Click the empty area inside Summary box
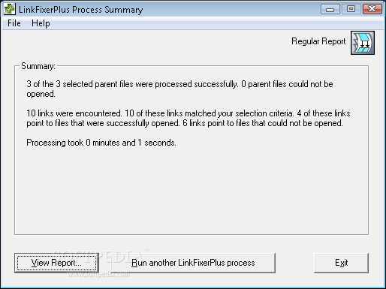Screen dimensions: 386x289 191,190
